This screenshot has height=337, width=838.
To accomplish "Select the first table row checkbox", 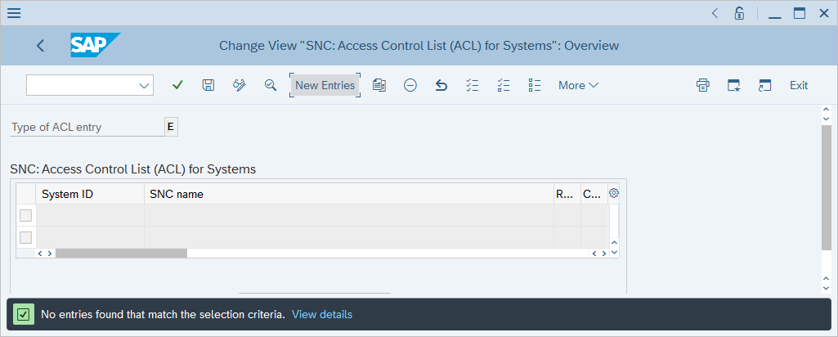I will click(x=25, y=215).
